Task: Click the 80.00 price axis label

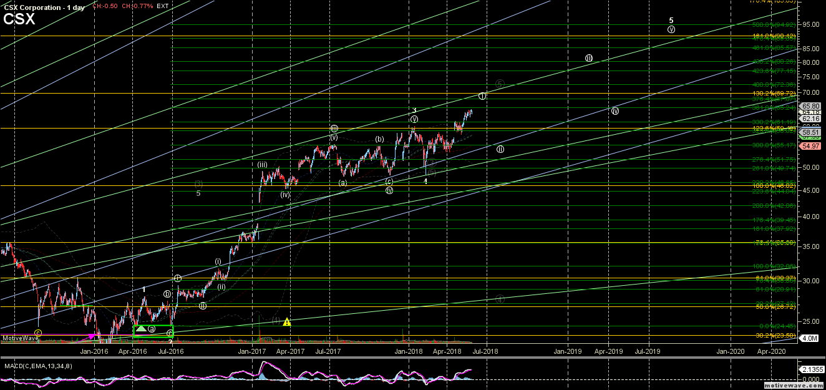Action: pyautogui.click(x=810, y=62)
